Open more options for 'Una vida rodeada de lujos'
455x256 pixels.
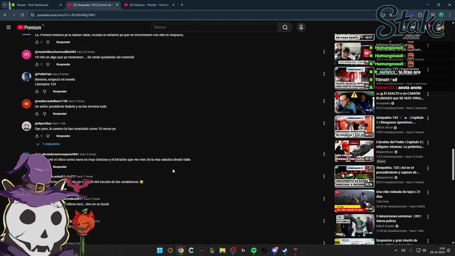point(428,192)
